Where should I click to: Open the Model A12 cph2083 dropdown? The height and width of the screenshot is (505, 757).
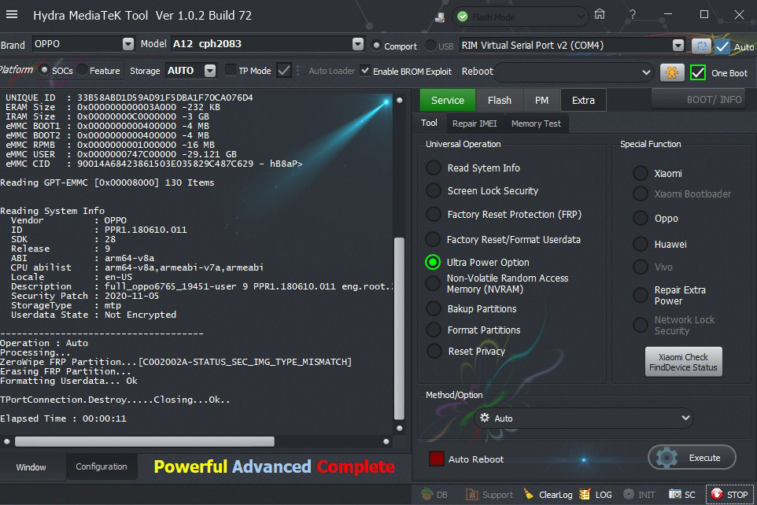tap(358, 44)
